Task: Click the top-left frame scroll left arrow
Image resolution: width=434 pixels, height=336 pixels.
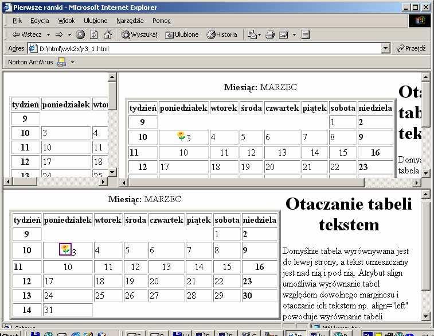Action: [x=8, y=181]
